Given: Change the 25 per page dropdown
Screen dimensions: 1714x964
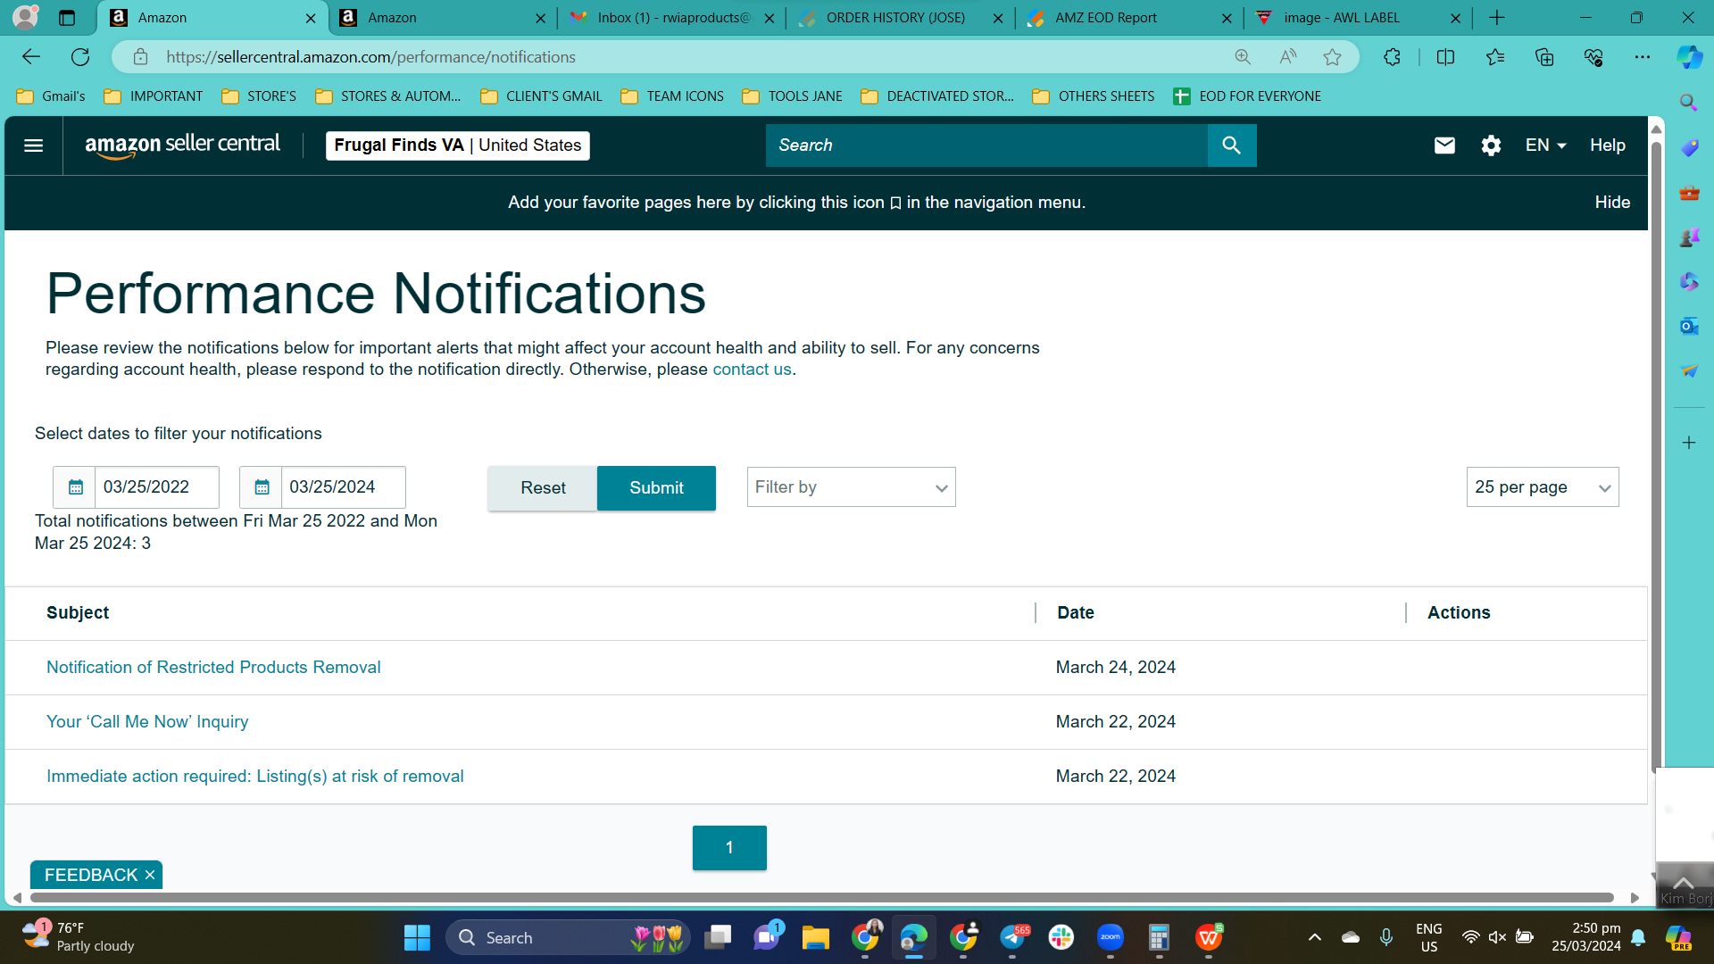Looking at the screenshot, I should click(x=1543, y=487).
